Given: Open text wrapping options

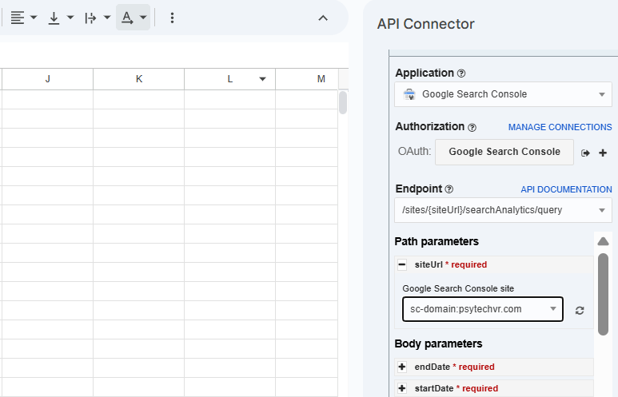Looking at the screenshot, I should [97, 18].
